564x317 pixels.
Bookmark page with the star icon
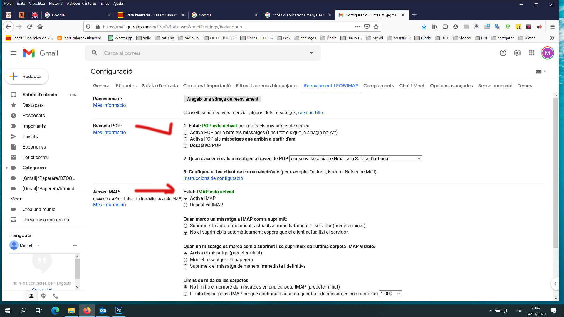[x=376, y=27]
